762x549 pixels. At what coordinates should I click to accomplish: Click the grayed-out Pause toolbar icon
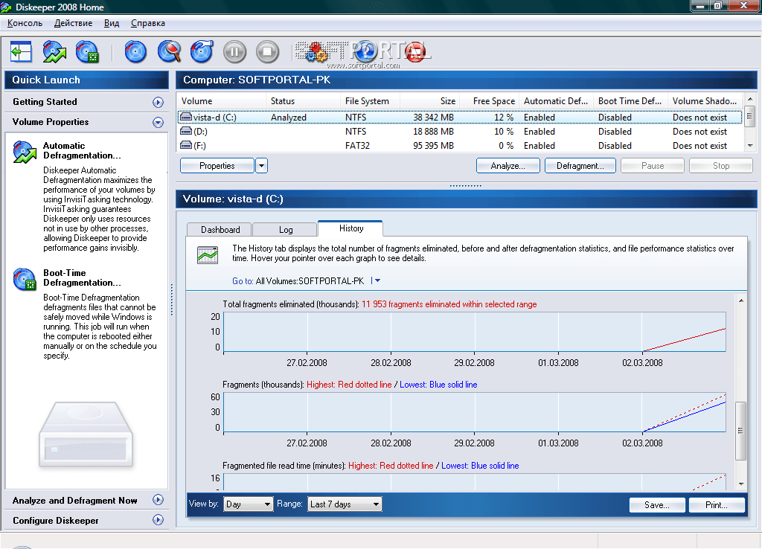234,52
